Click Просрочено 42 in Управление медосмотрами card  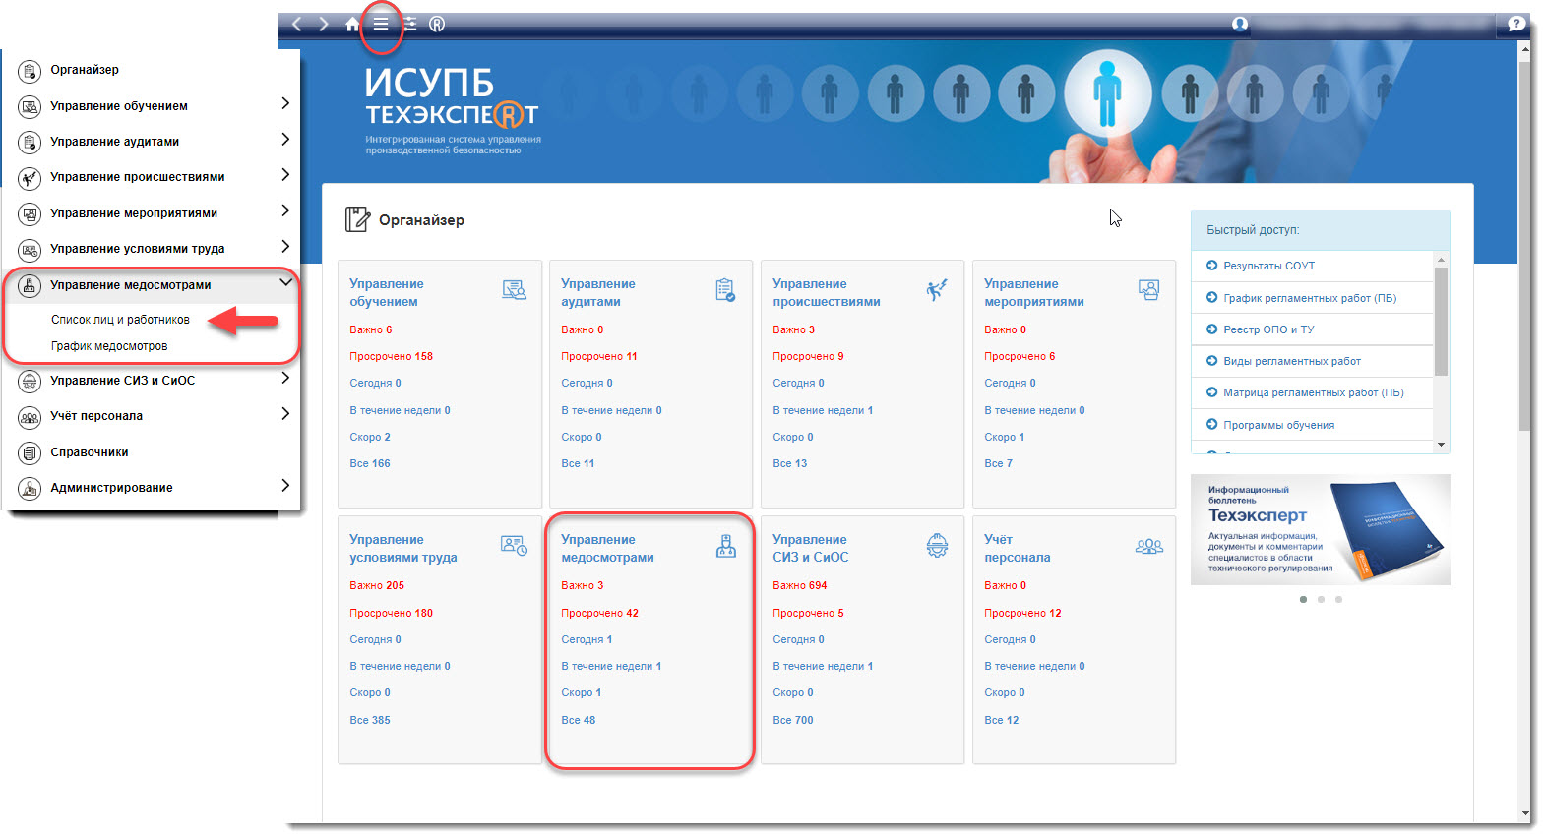tap(599, 613)
